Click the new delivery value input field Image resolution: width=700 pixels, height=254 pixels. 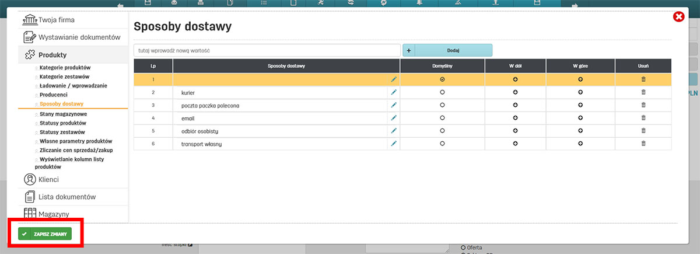[267, 51]
